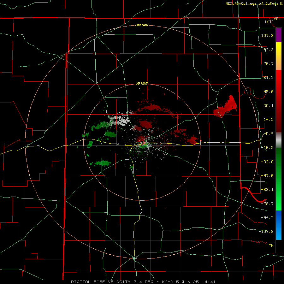This screenshot has width=284, height=284.
Task: Click the -63.1 velocity scale value
Action: (267, 190)
